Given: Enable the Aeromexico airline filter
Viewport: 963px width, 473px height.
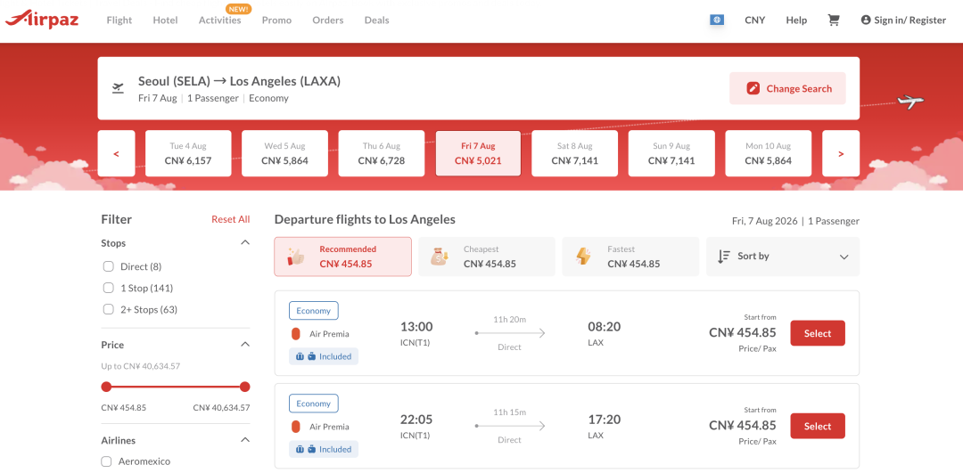Looking at the screenshot, I should click(x=106, y=461).
